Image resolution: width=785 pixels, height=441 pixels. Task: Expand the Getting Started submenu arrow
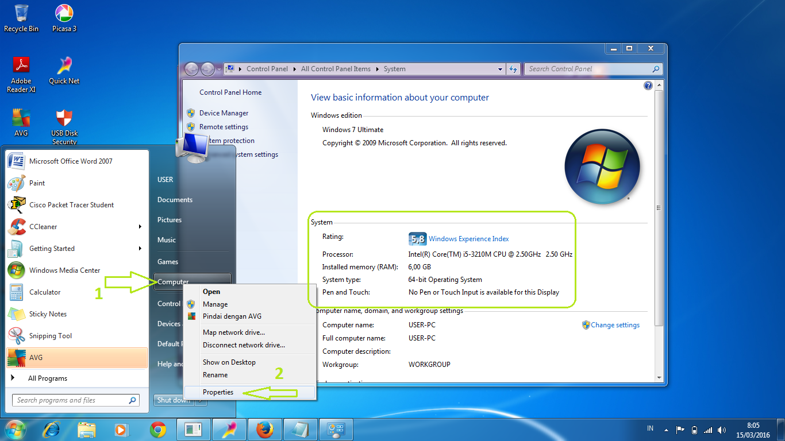coord(140,249)
